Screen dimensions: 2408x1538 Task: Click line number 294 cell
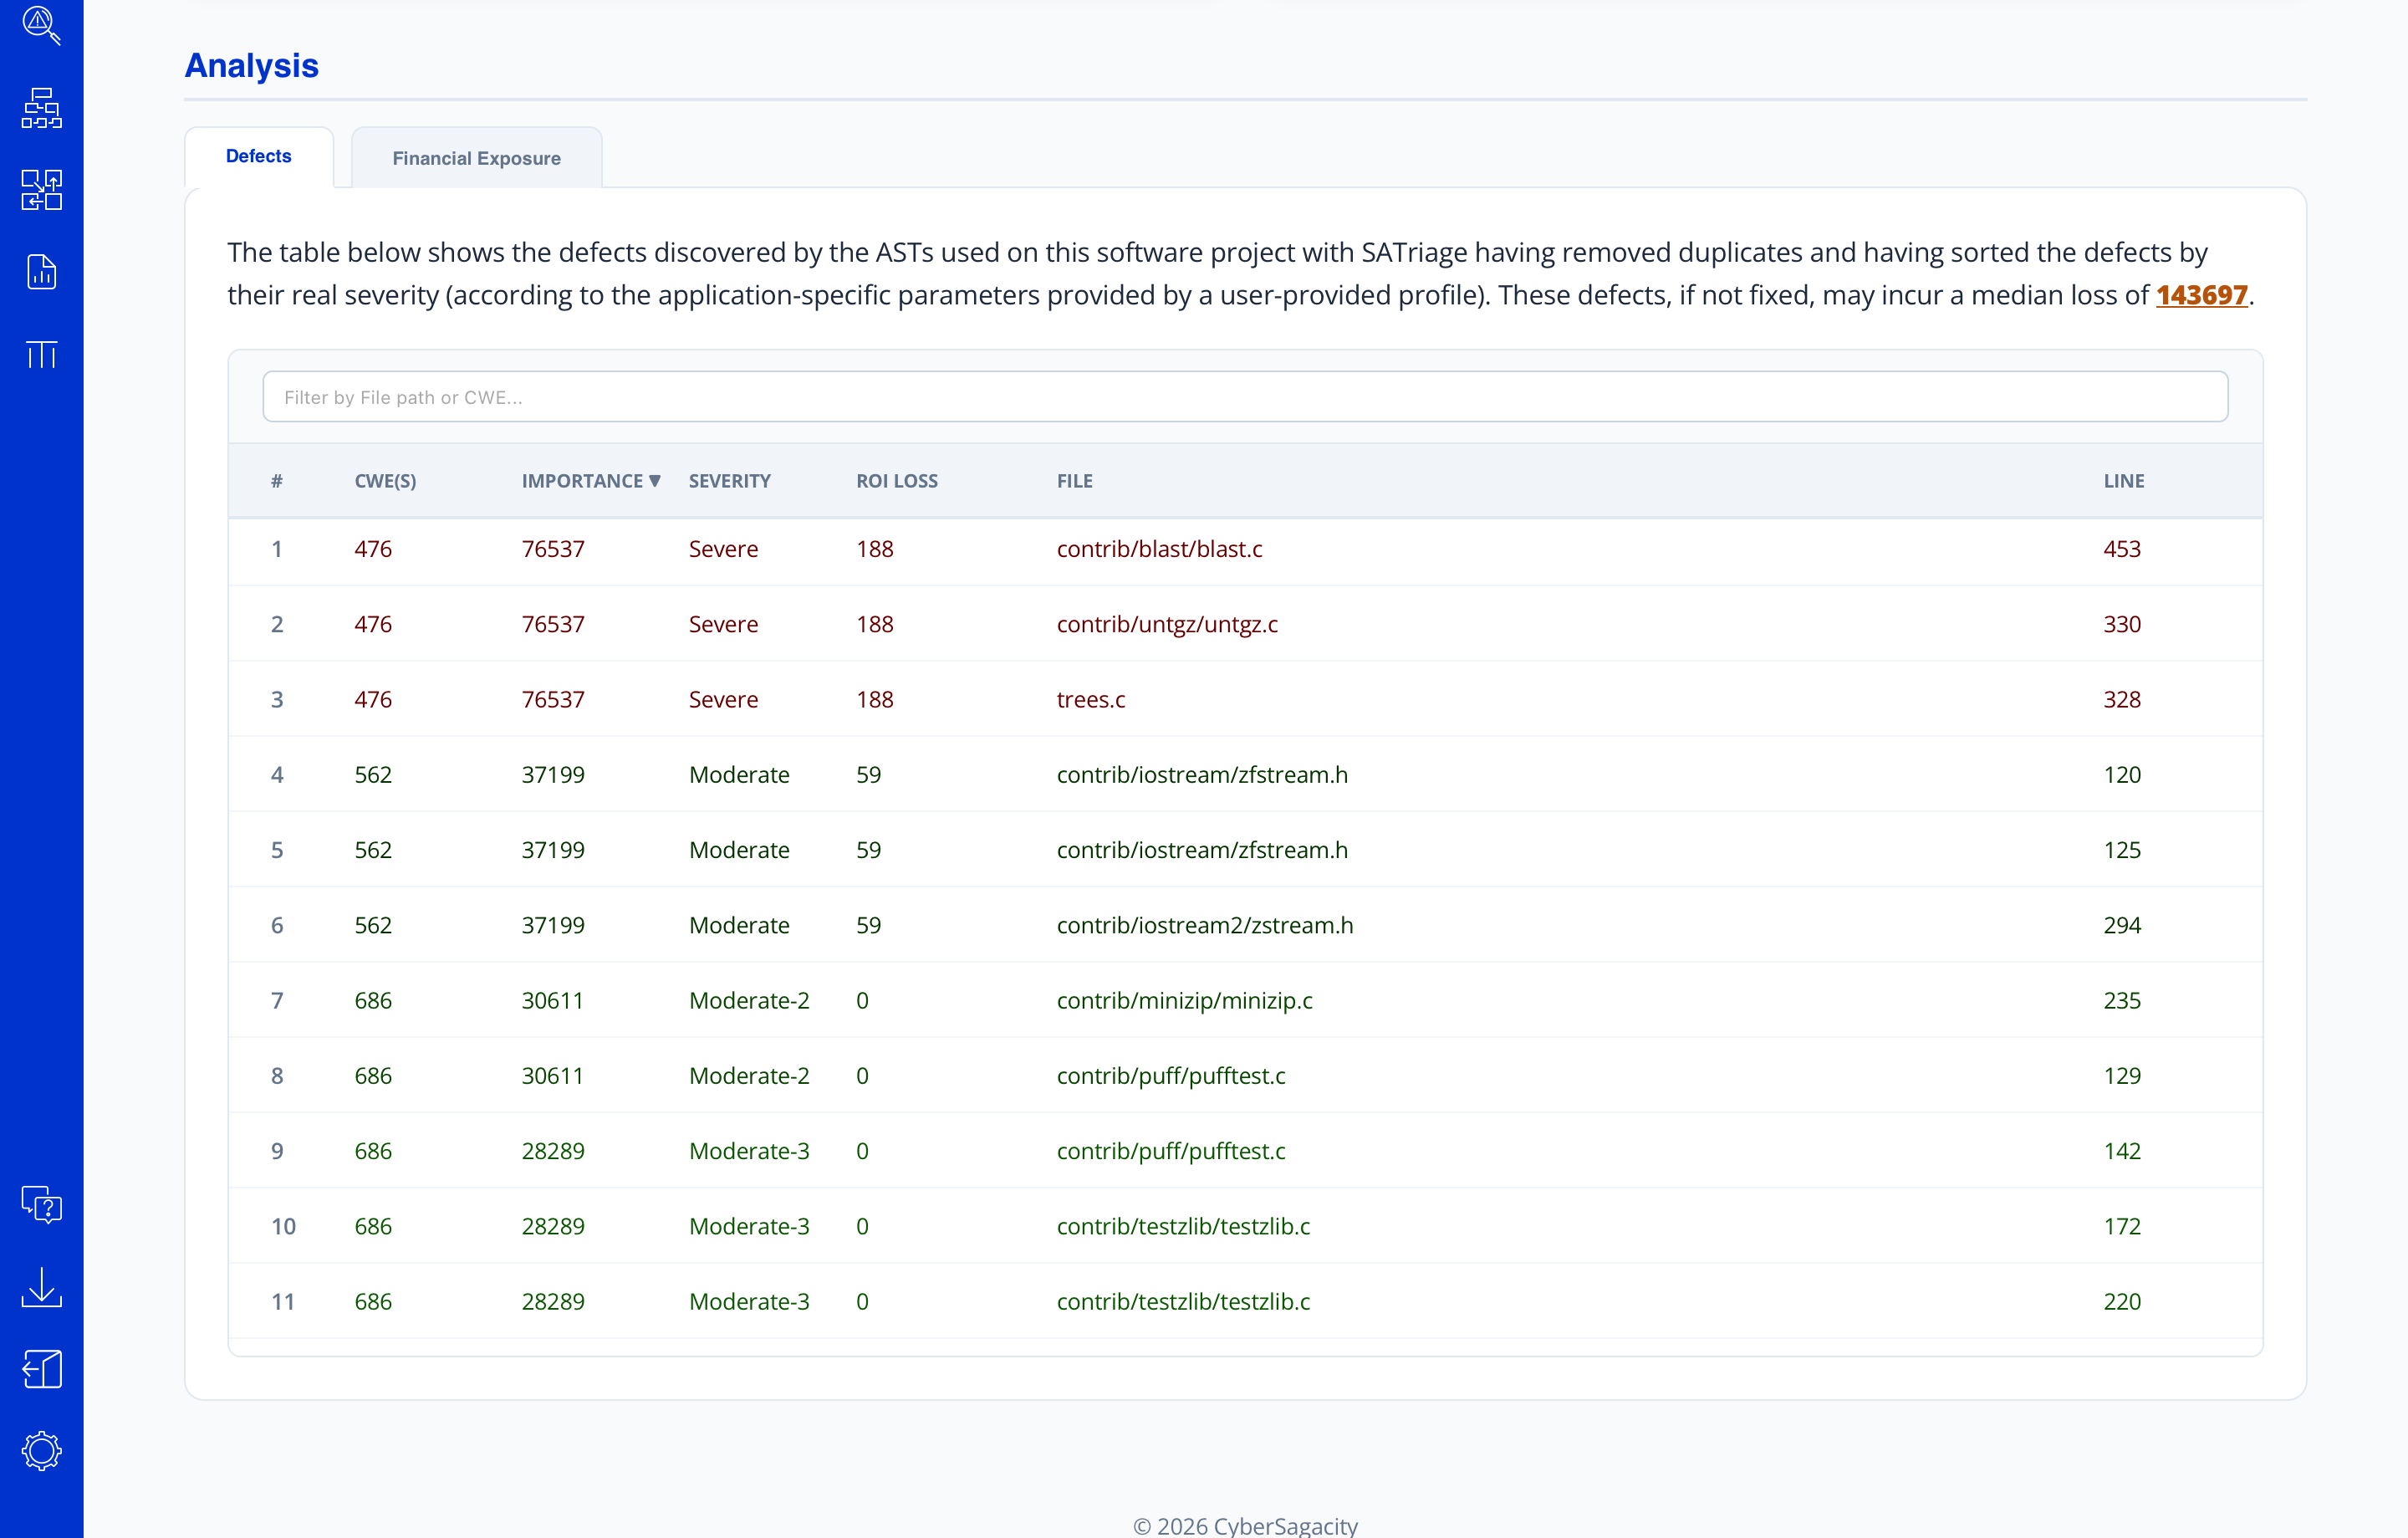tap(2121, 925)
